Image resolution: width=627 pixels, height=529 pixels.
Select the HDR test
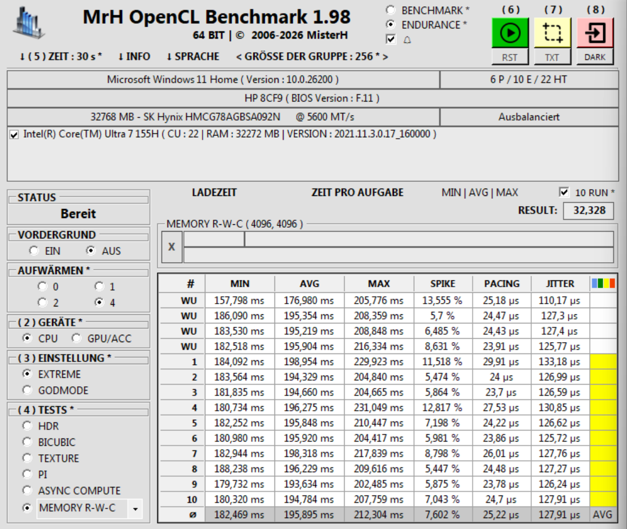point(27,426)
